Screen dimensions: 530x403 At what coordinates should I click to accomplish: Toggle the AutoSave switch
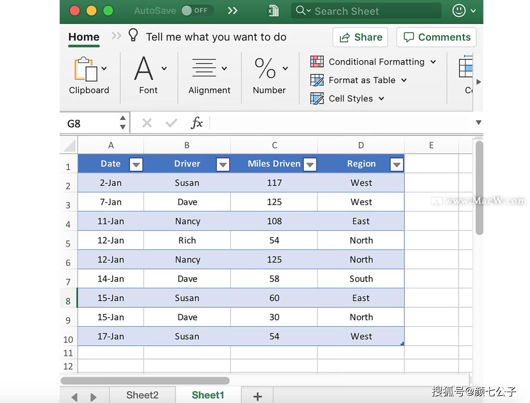point(197,11)
